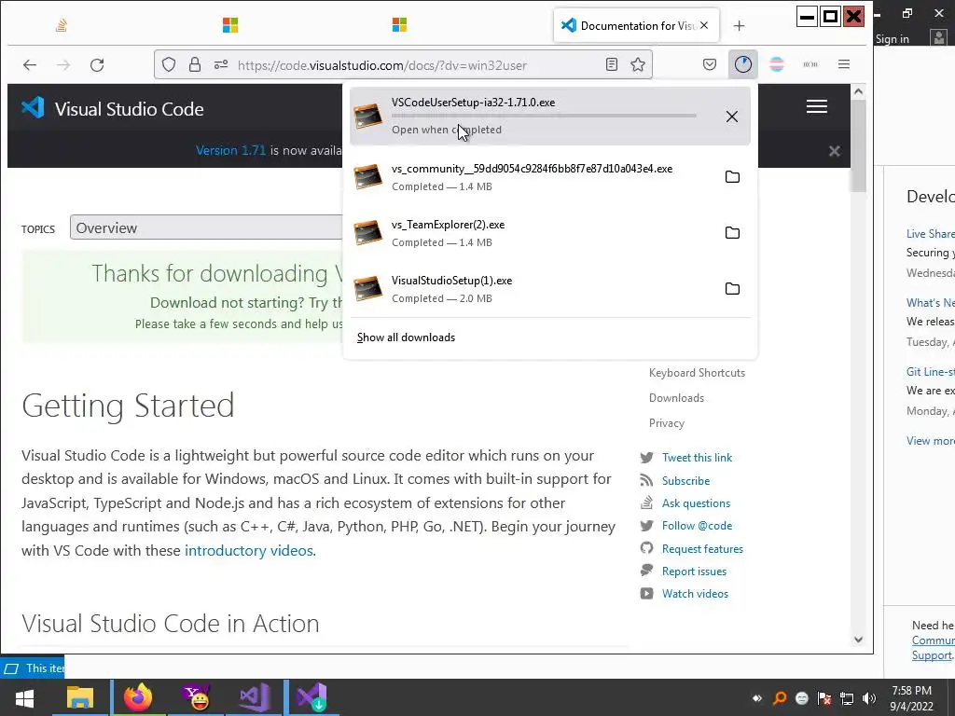Show site security lock information
This screenshot has width=955, height=716.
[x=194, y=64]
